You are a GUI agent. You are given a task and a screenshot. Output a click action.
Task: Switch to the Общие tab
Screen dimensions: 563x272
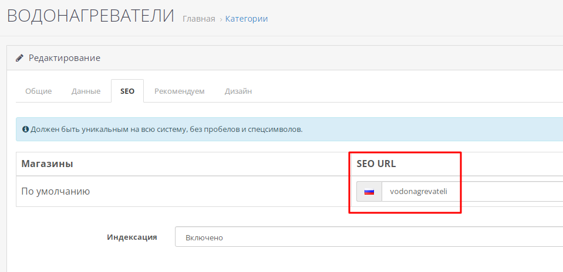(38, 91)
